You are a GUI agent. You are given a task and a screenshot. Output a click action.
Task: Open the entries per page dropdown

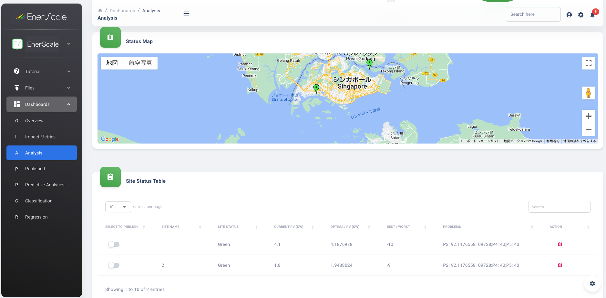(118, 207)
